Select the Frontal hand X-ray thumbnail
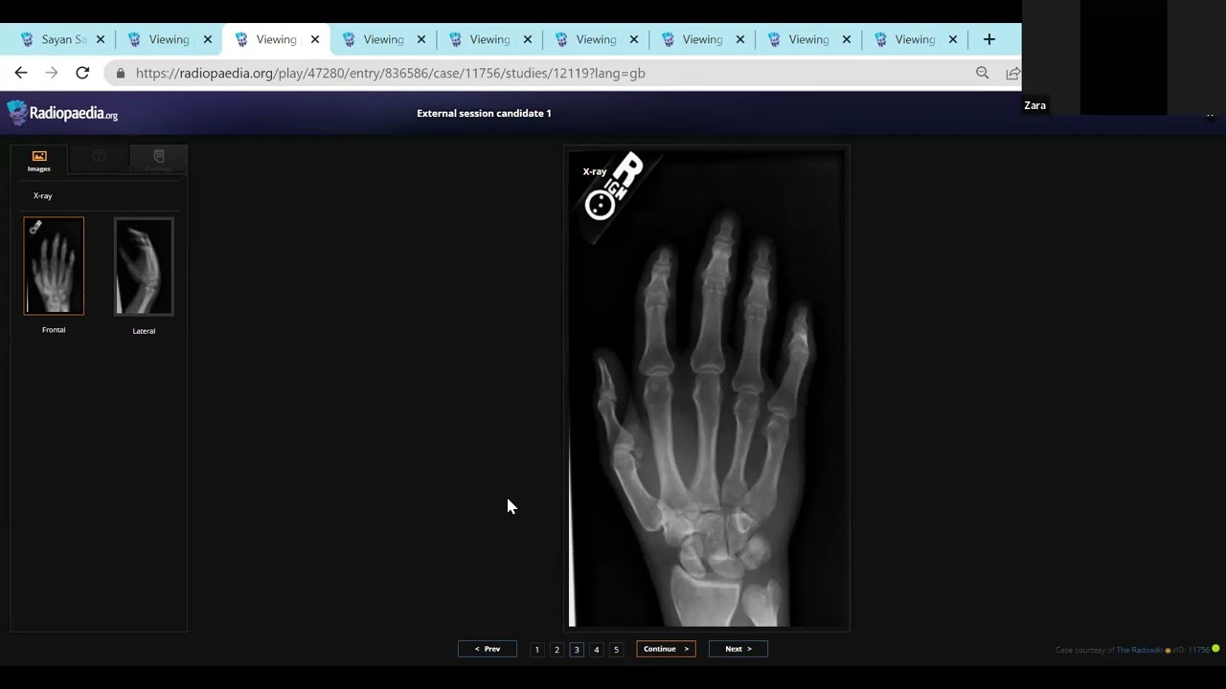 54,266
